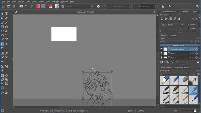Screen dimensions: 201x113
Task: Open the Filter menu
Action: [x=41, y=2]
